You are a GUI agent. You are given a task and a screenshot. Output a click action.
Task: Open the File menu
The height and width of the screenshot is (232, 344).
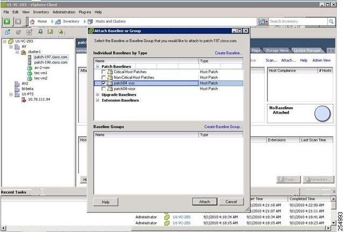pos(6,12)
